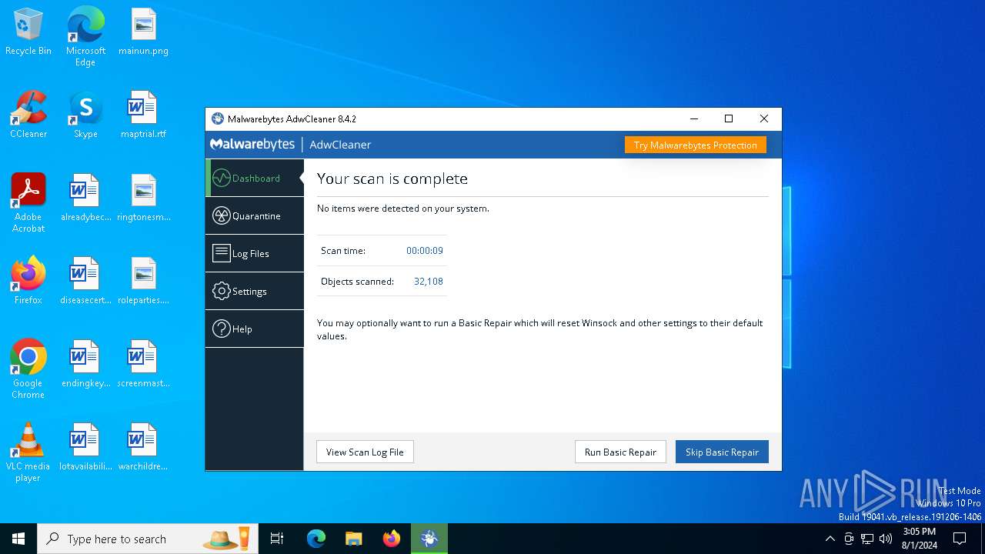Select the screenmast... Word document
Image resolution: width=985 pixels, height=554 pixels.
(x=143, y=364)
